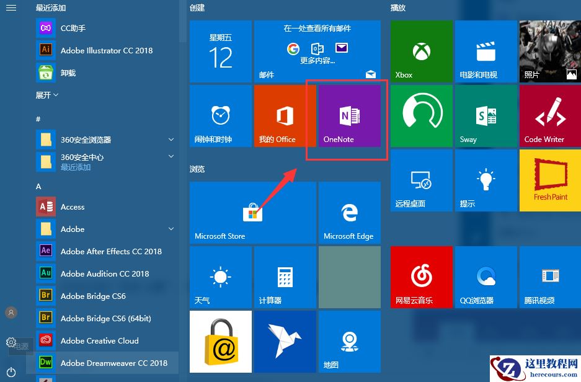Open 闹钟和时钟 (Alarms & Clock)

220,116
